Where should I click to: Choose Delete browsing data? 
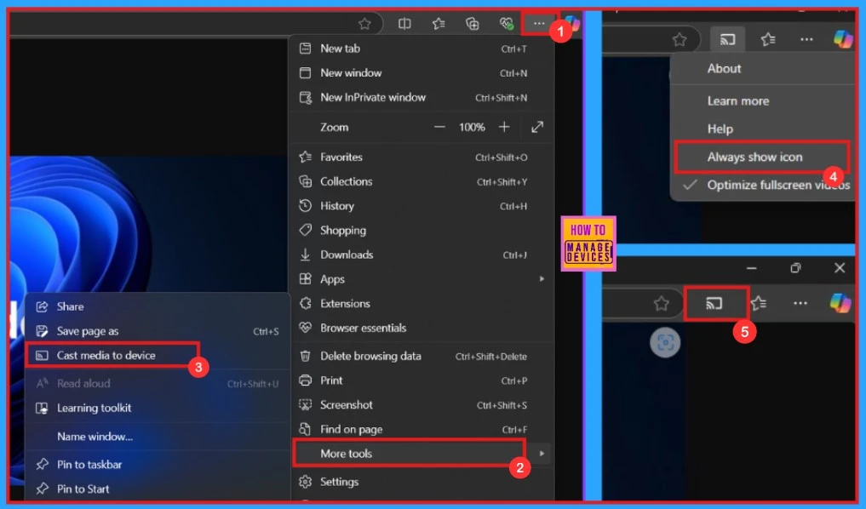(x=422, y=356)
